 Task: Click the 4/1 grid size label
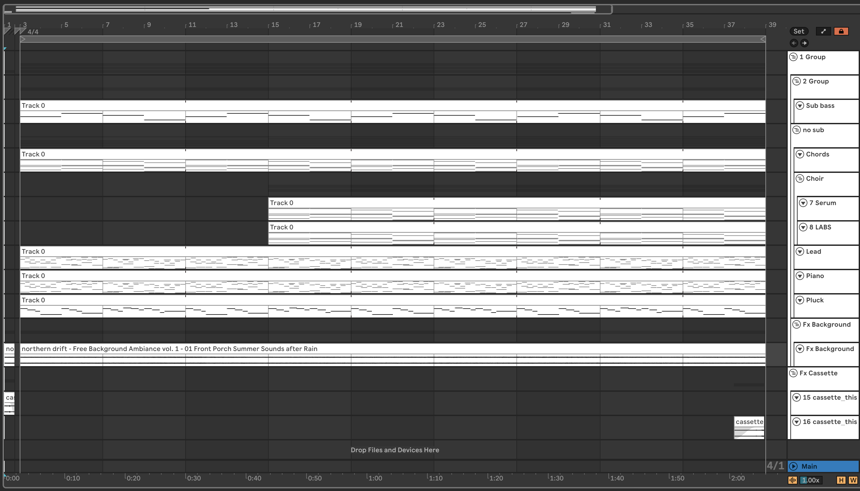pos(775,466)
